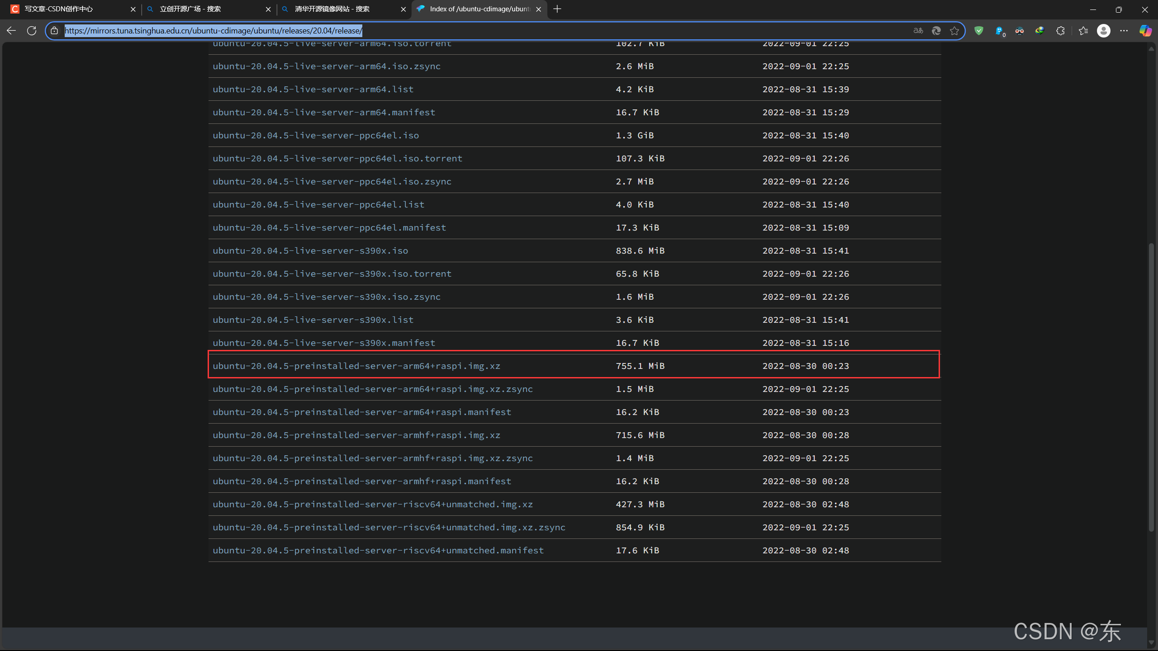Viewport: 1158px width, 651px height.
Task: Click the site info lock icon
Action: coord(54,31)
